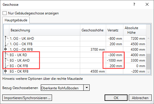This screenshot has height=104, width=154.
Task: Open the help question mark button
Action: [x=134, y=4]
